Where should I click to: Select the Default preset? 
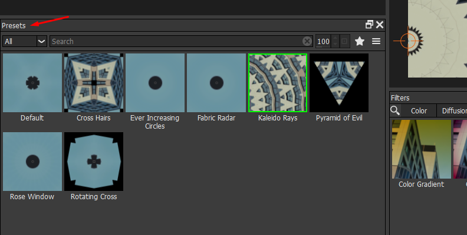32,83
